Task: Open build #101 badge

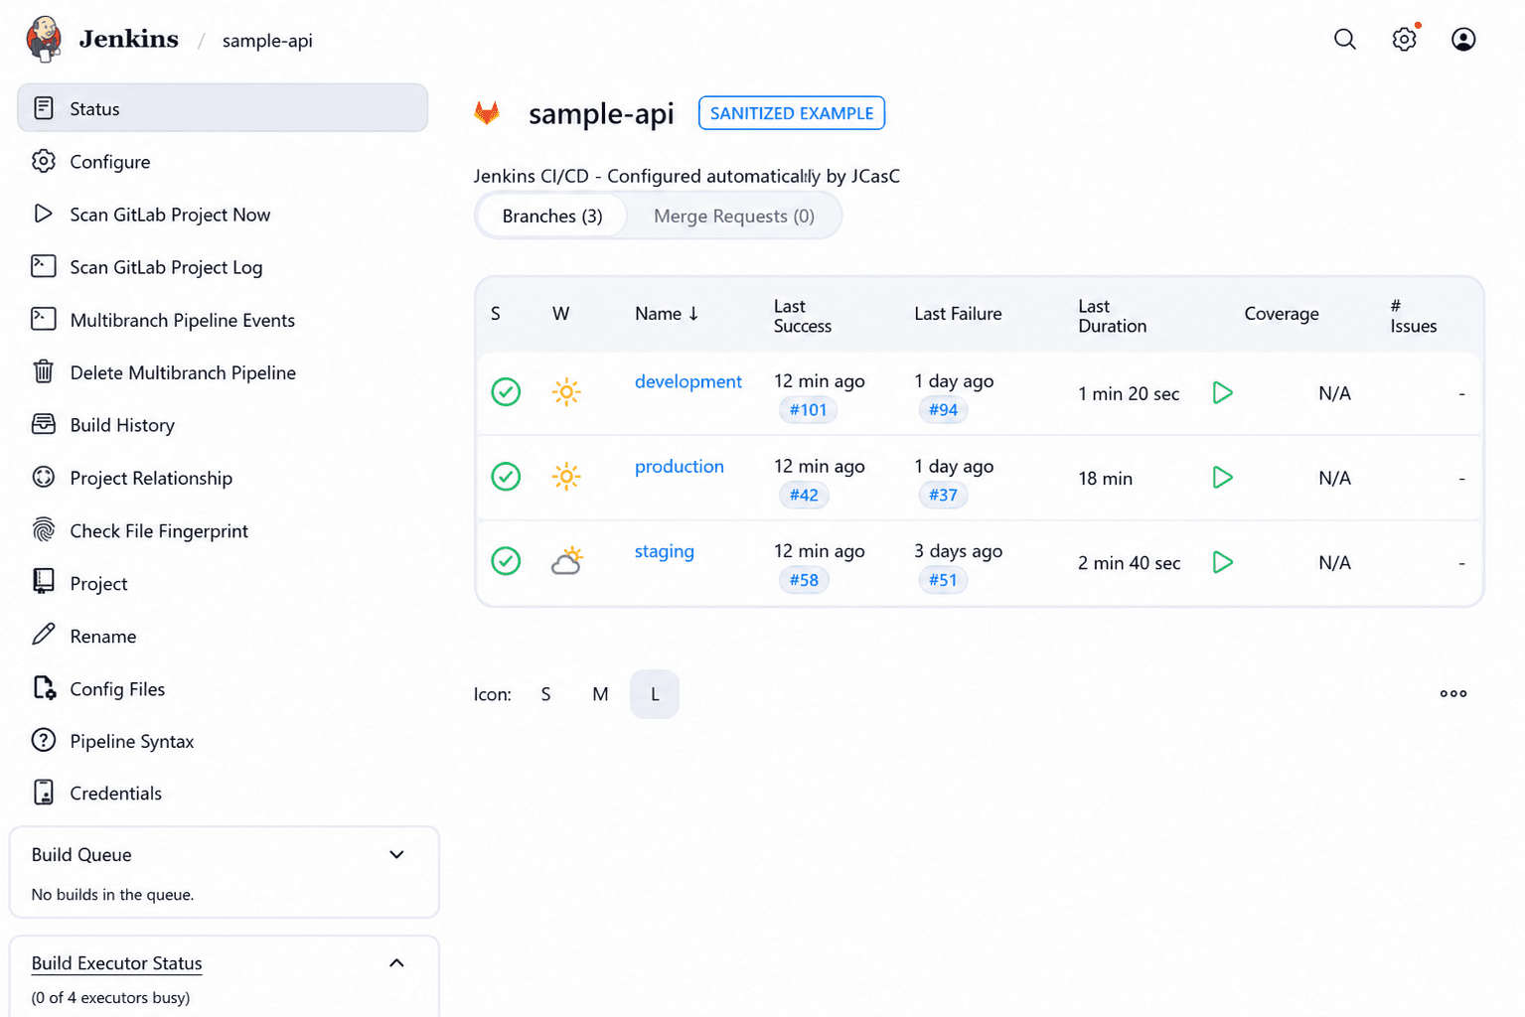Action: pyautogui.click(x=808, y=409)
